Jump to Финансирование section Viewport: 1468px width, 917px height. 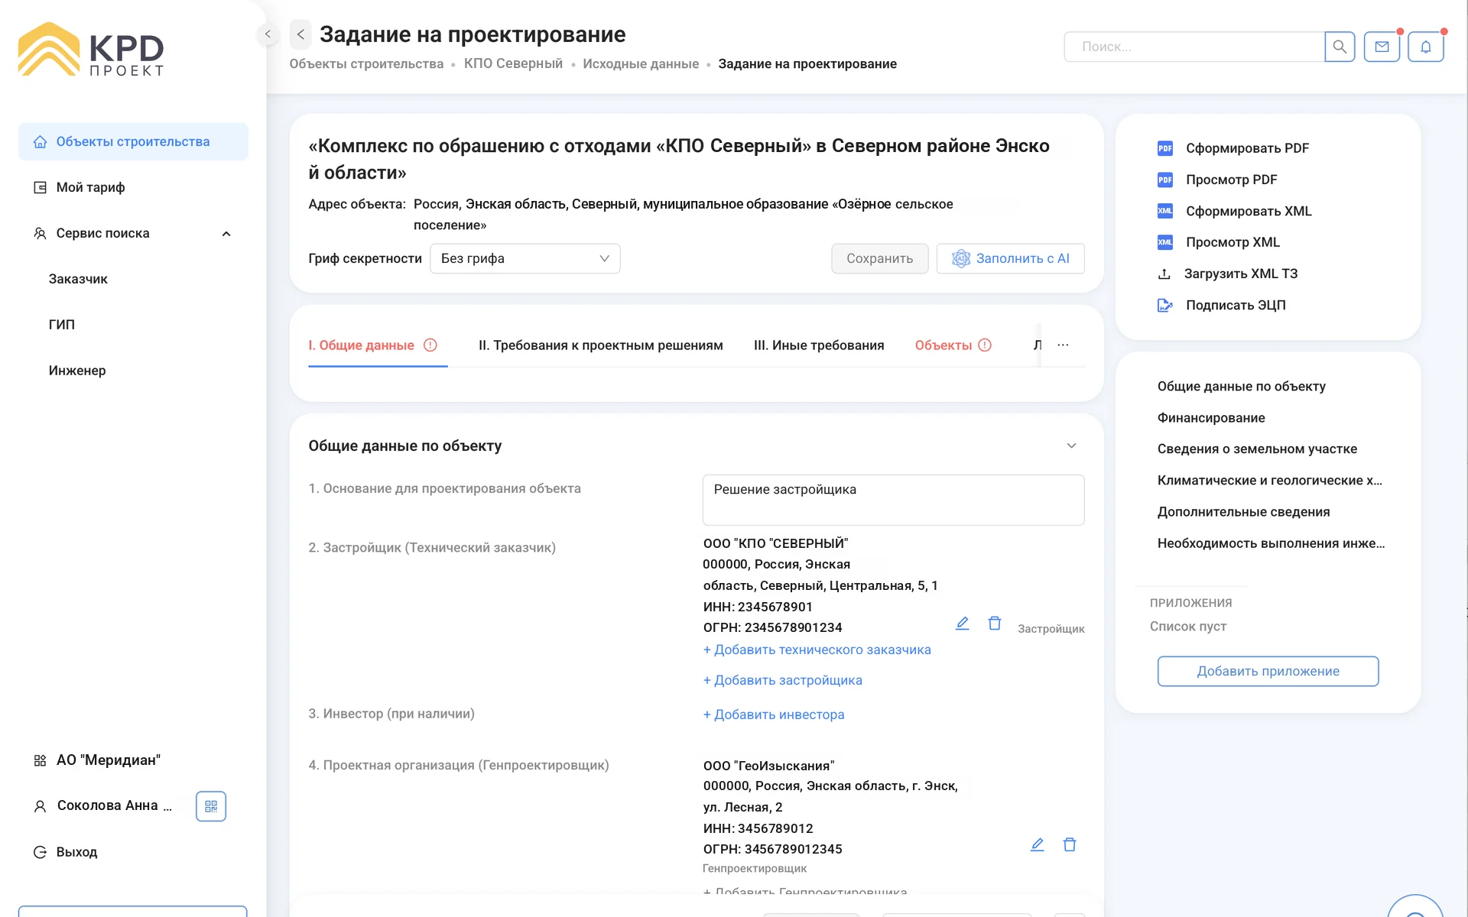pos(1211,418)
